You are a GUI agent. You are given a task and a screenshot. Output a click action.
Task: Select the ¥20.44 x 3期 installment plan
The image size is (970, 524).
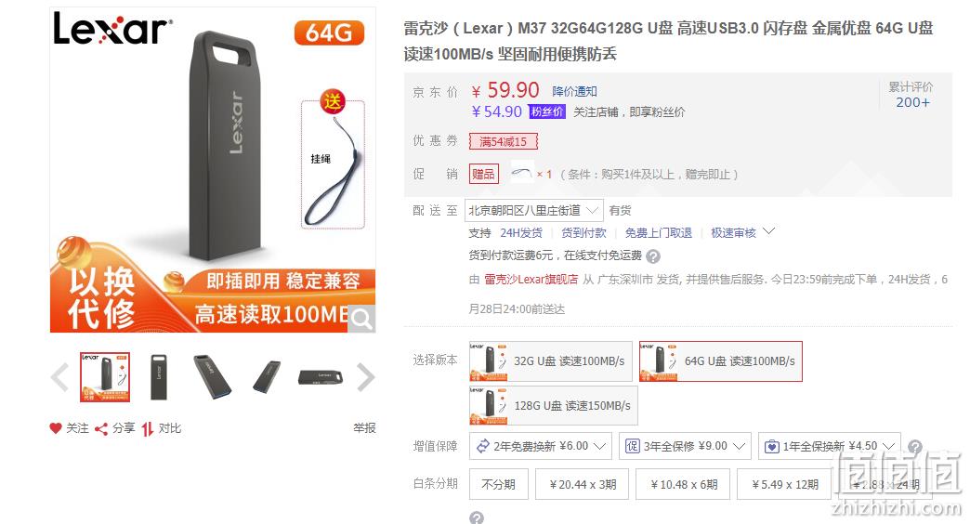point(583,484)
